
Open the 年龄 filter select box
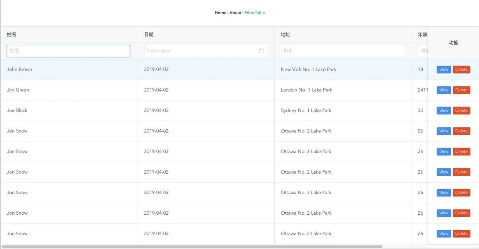coord(423,51)
